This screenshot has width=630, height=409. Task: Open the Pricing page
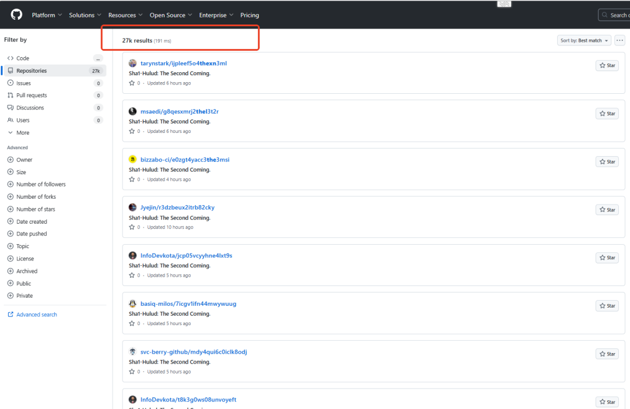pyautogui.click(x=250, y=15)
